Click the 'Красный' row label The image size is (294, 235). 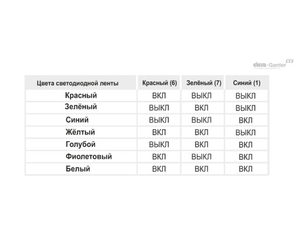click(81, 95)
